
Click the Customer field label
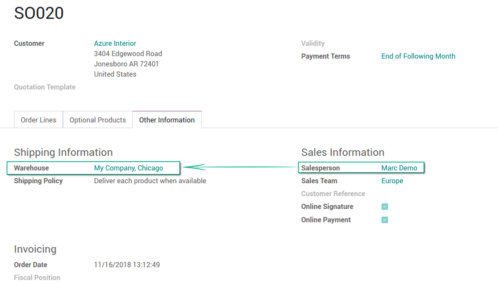[29, 44]
